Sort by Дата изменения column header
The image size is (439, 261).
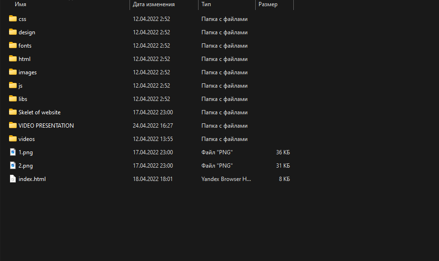pyautogui.click(x=154, y=4)
